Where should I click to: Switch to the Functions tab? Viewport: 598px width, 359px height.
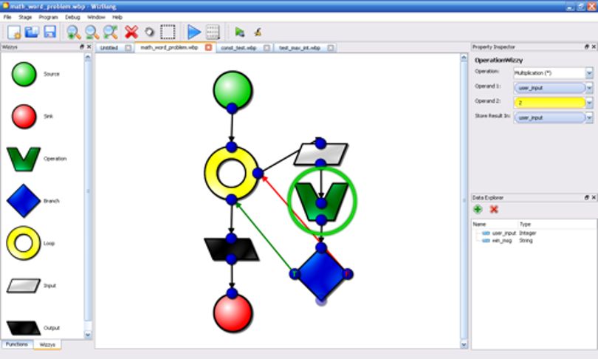17,344
